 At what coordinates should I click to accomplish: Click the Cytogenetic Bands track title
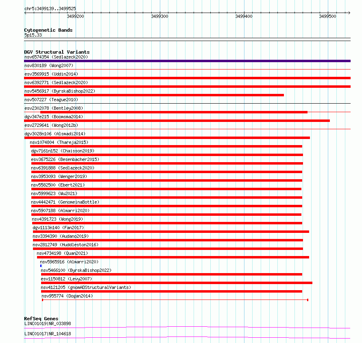pos(48,30)
